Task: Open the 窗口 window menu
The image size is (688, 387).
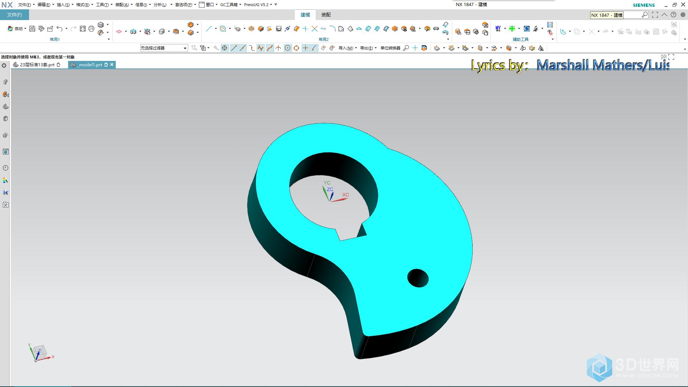Action: [x=208, y=5]
